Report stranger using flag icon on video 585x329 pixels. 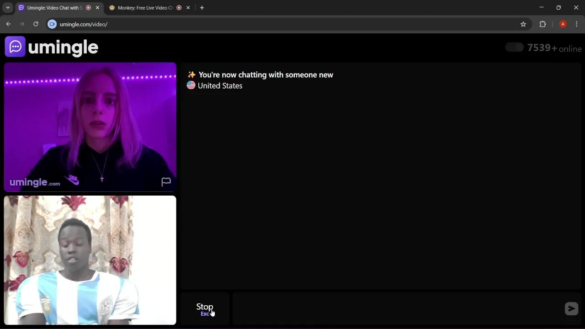coord(166,182)
